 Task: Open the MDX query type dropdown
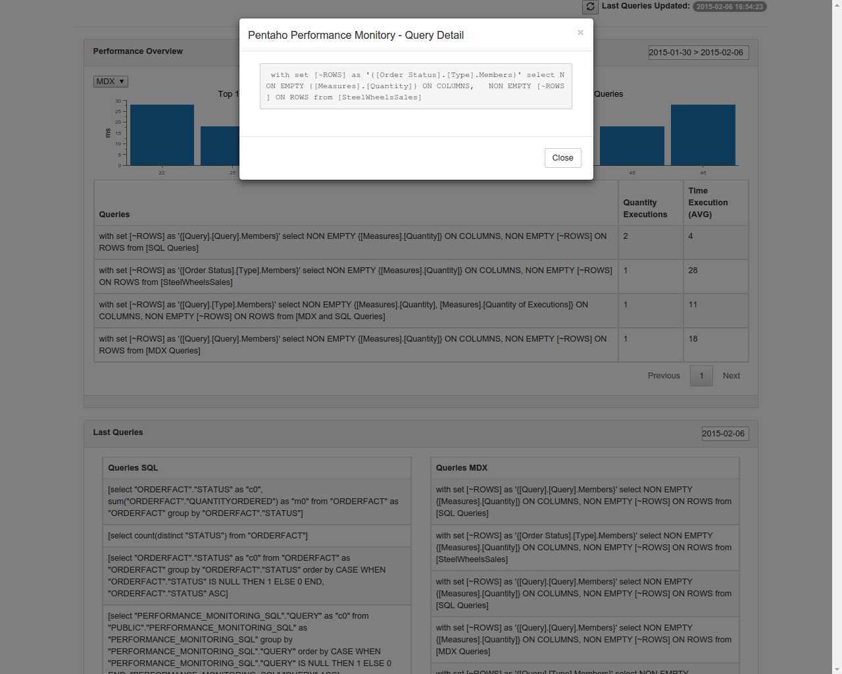point(111,82)
